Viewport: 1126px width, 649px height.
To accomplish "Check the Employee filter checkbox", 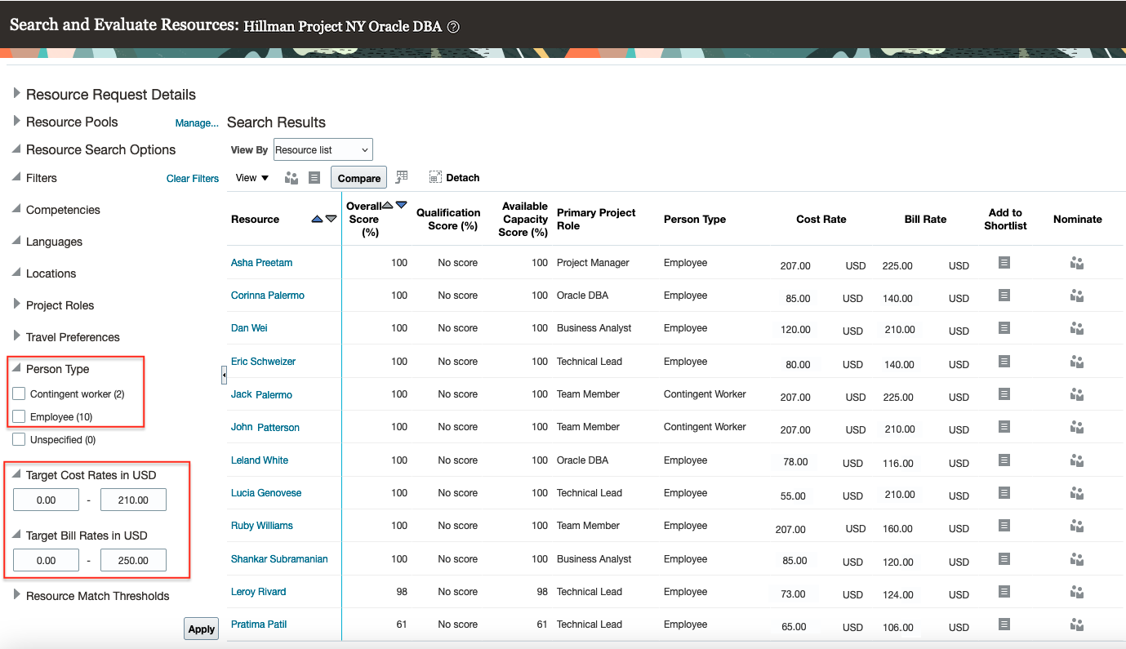I will (x=19, y=417).
